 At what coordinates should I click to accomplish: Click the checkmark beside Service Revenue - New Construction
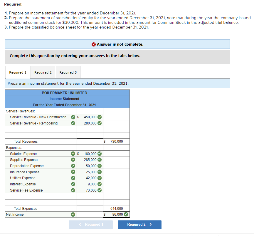(73, 117)
